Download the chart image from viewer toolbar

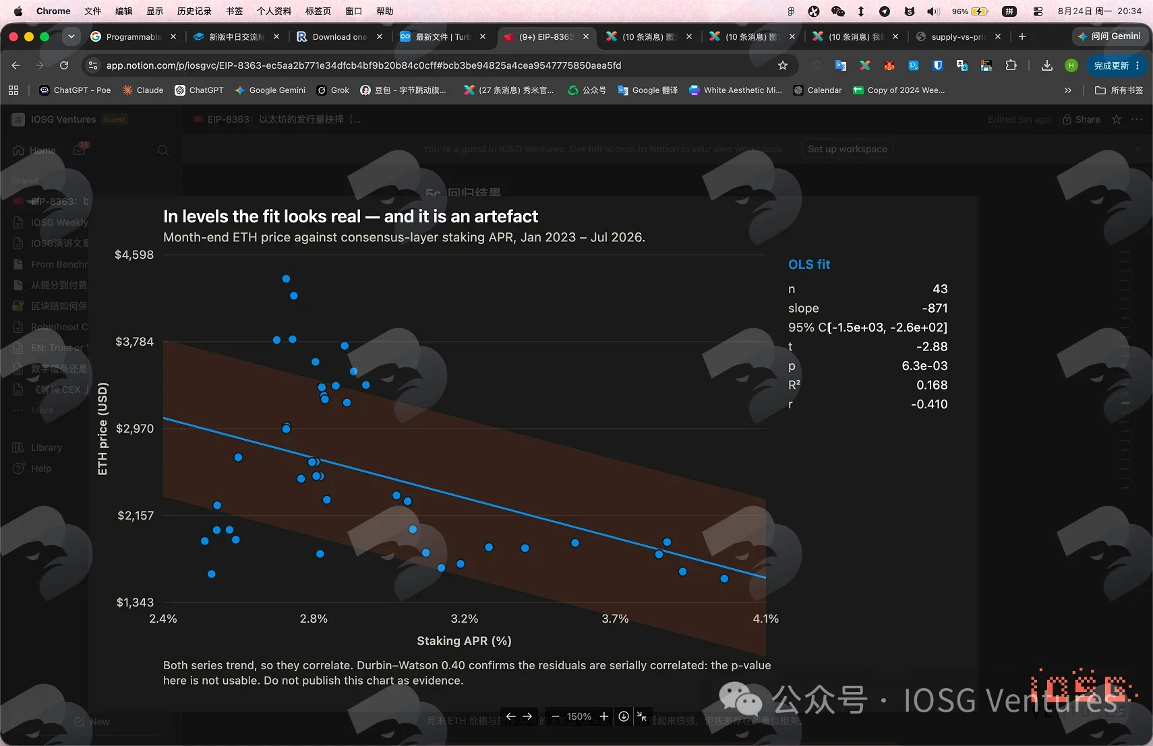pyautogui.click(x=624, y=716)
